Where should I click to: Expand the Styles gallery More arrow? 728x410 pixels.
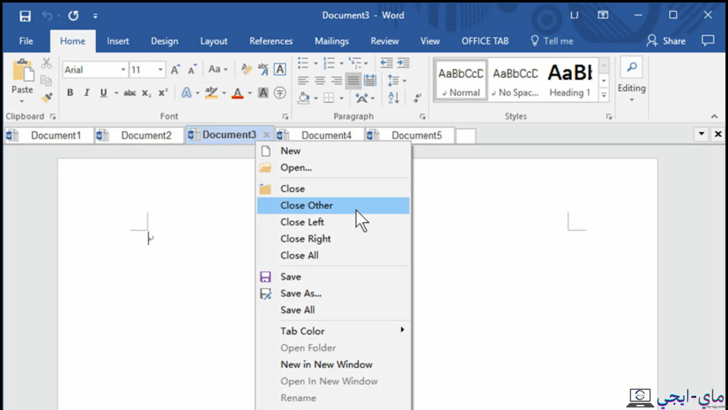click(604, 95)
